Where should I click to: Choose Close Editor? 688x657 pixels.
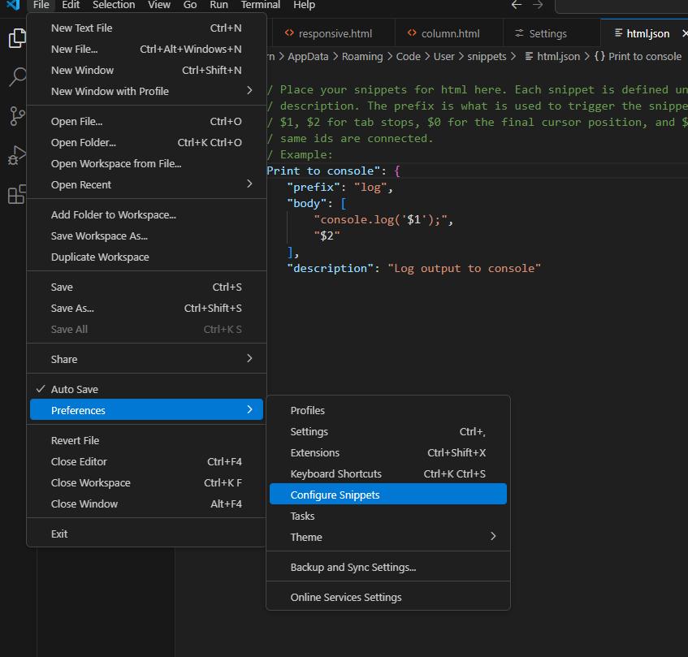point(146,461)
